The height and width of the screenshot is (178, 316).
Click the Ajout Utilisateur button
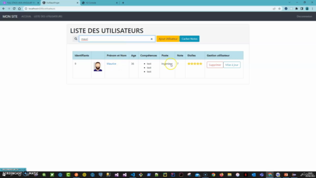168,39
